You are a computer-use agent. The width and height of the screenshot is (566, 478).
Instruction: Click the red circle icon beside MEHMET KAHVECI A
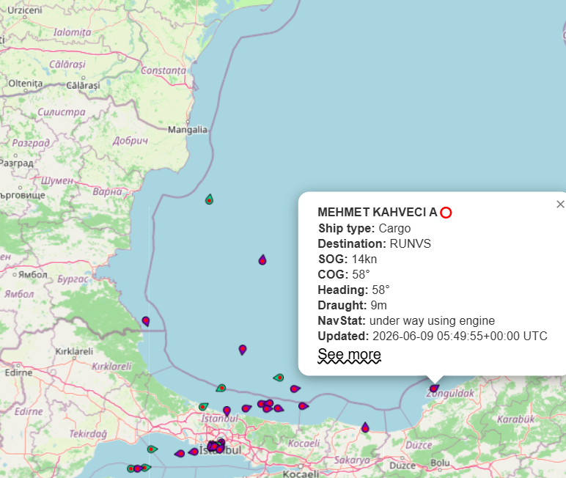[446, 213]
